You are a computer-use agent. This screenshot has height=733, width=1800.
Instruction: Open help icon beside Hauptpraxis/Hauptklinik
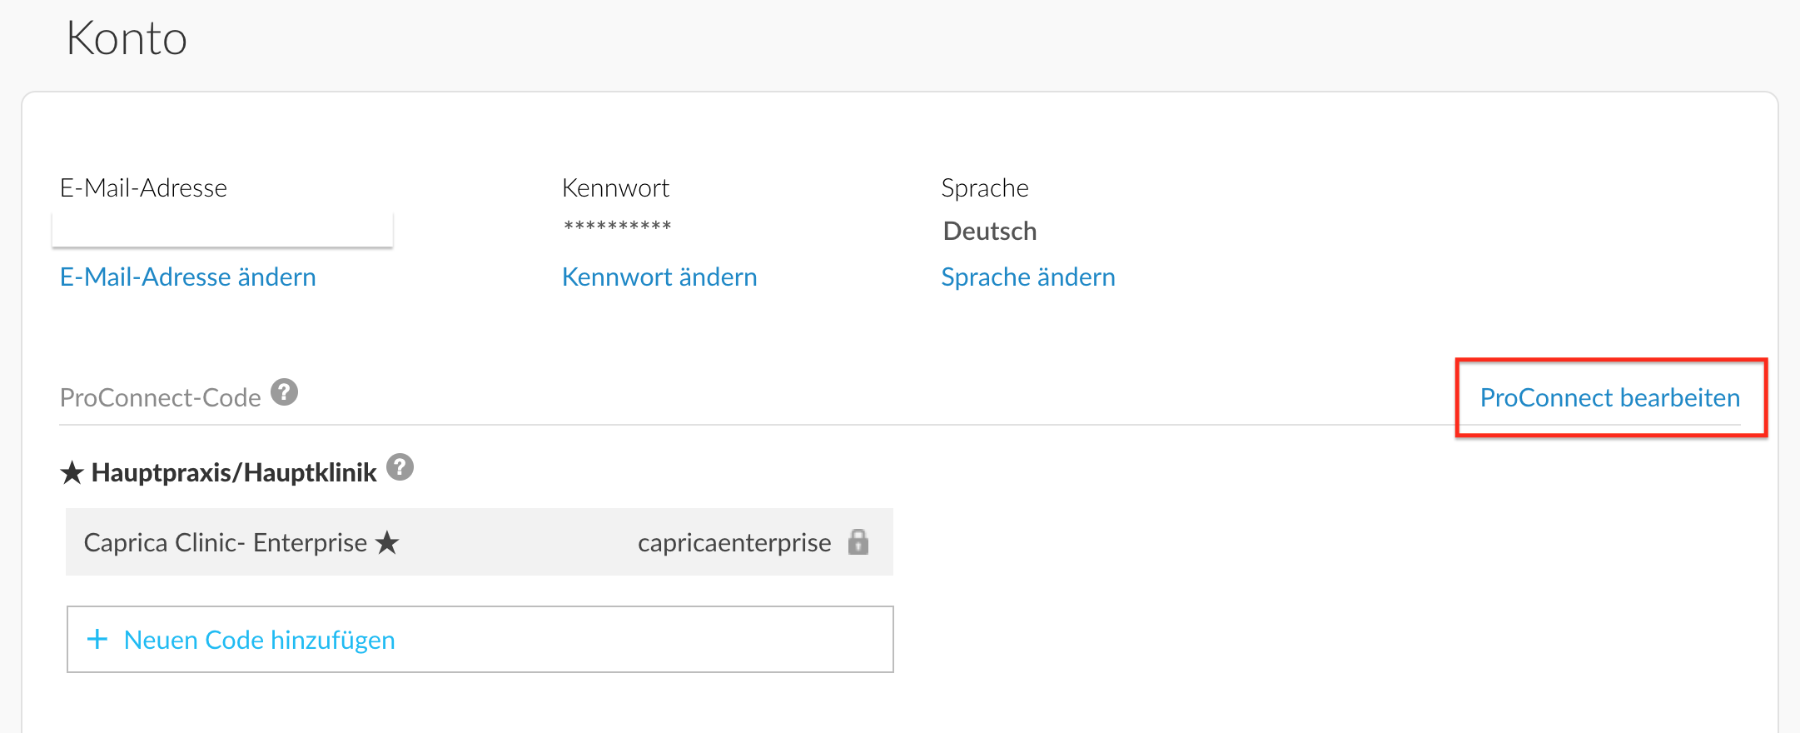click(400, 467)
